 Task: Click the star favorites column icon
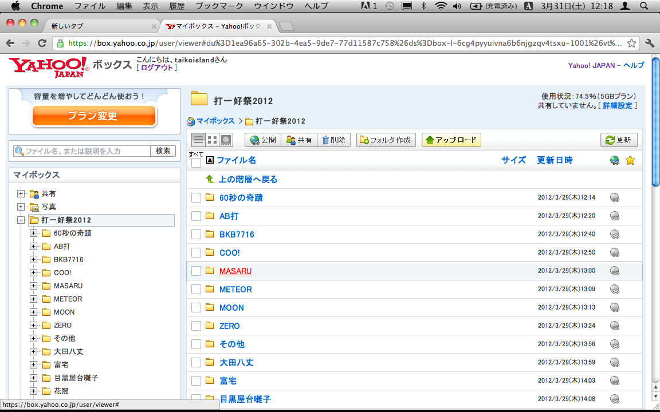tap(630, 160)
